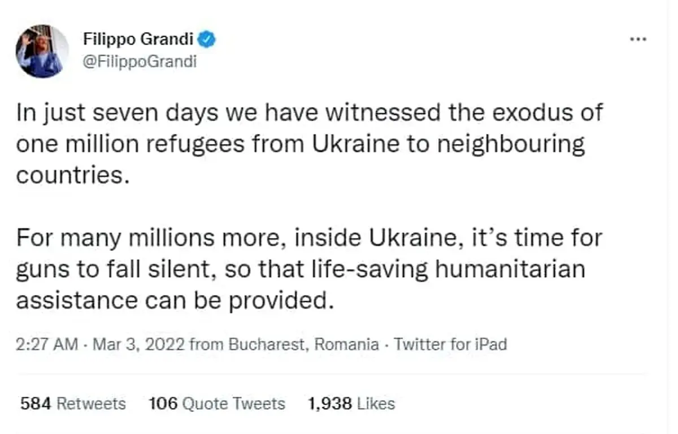
Task: View the 106 Quote Tweets list
Action: tap(217, 403)
